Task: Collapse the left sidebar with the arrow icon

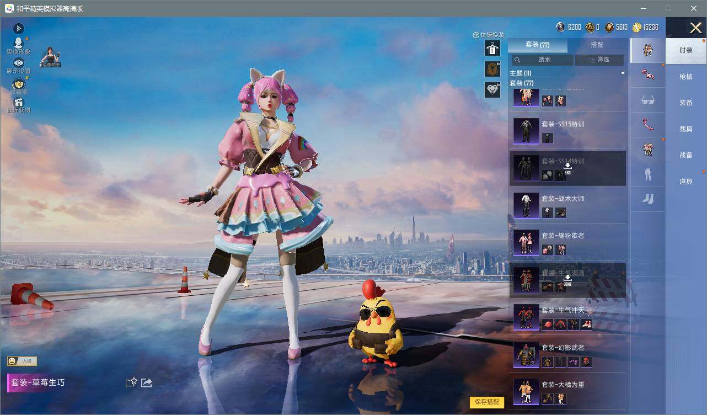Action: pyautogui.click(x=19, y=28)
